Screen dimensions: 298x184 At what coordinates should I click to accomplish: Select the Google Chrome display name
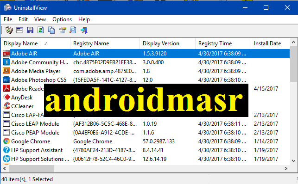coord(31,141)
